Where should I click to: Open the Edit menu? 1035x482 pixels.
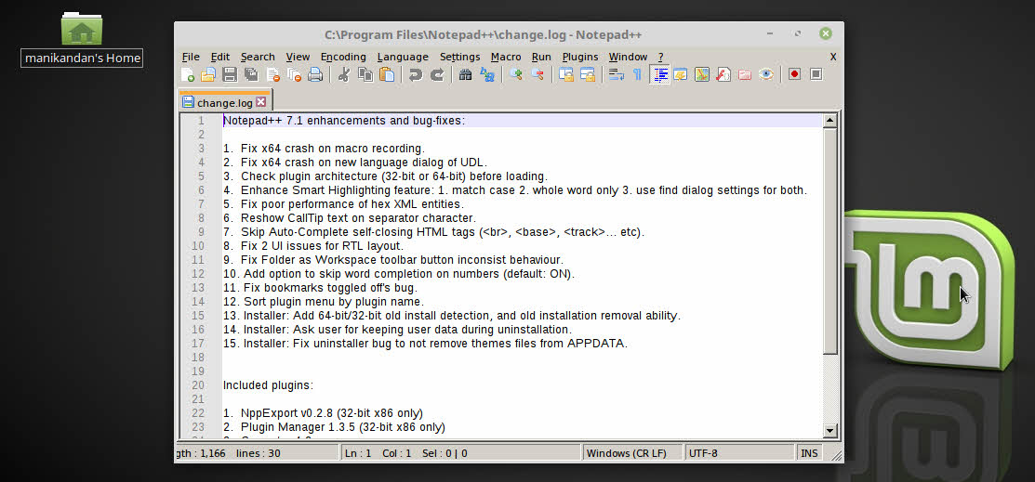point(219,57)
